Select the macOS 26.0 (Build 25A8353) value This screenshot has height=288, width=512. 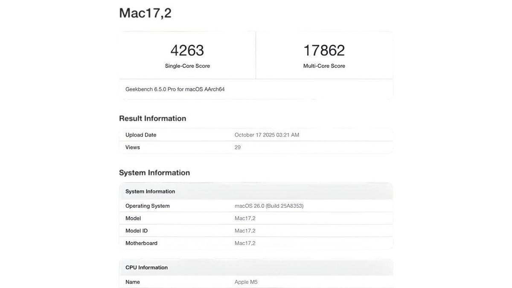(x=269, y=206)
